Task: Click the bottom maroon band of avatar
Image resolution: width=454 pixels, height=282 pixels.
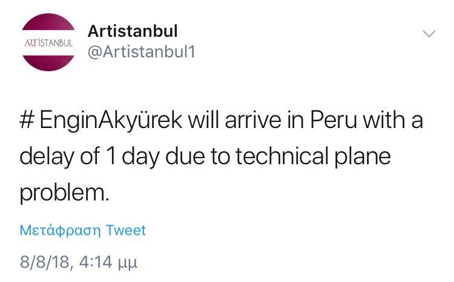Action: (x=48, y=62)
